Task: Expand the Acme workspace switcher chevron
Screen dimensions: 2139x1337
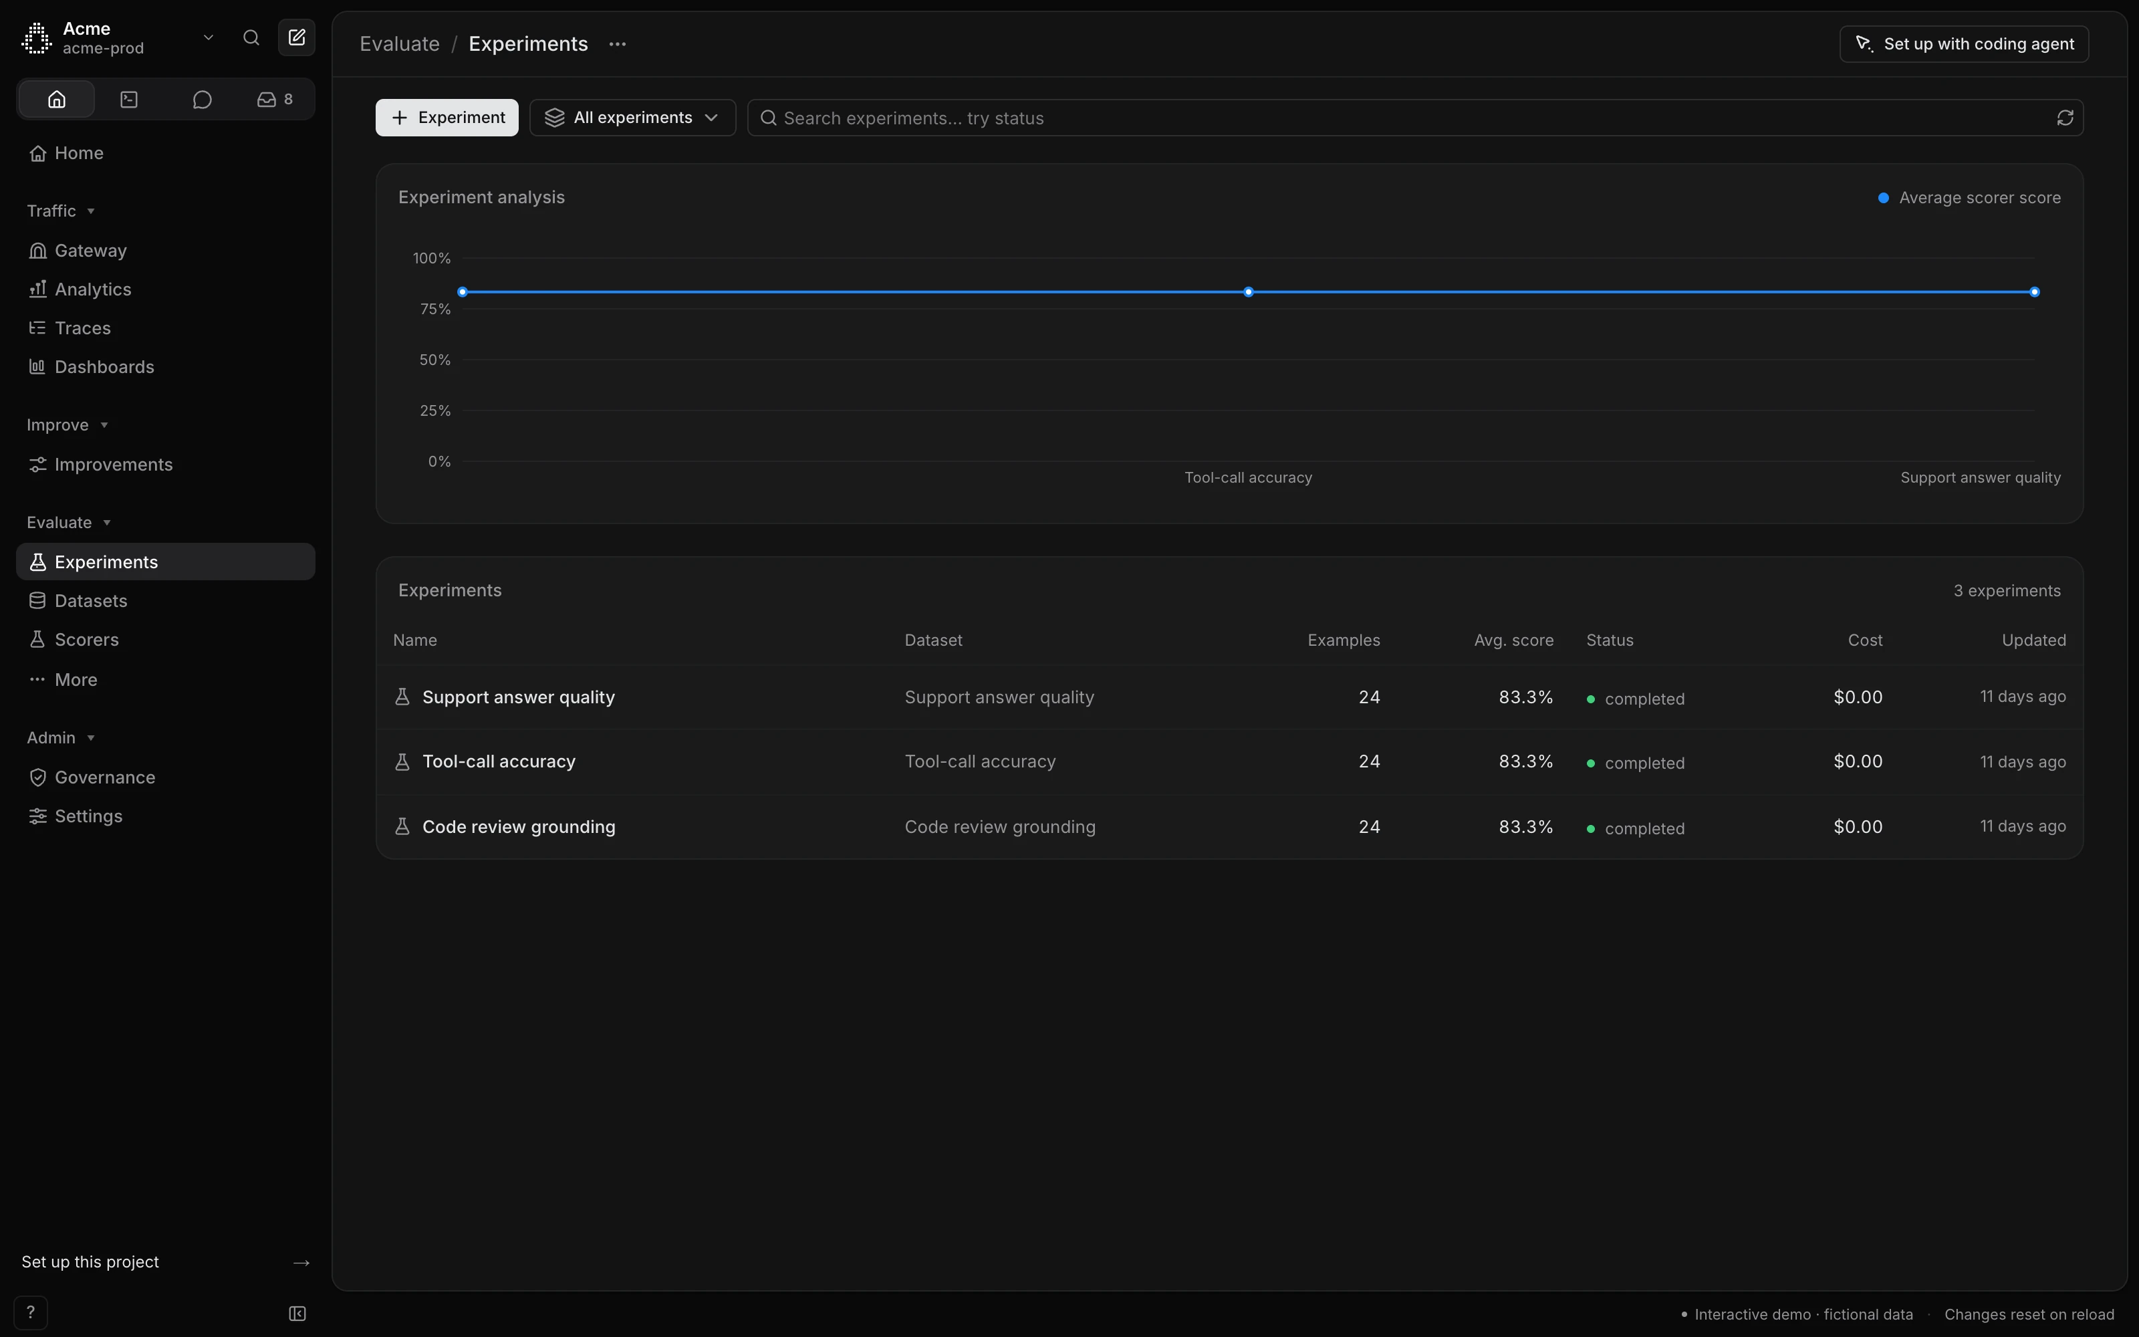Action: (209, 37)
